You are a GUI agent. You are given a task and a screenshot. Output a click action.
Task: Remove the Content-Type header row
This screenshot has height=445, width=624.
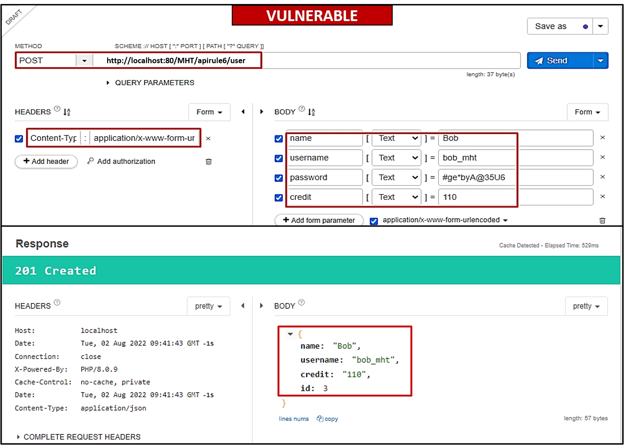click(x=208, y=138)
